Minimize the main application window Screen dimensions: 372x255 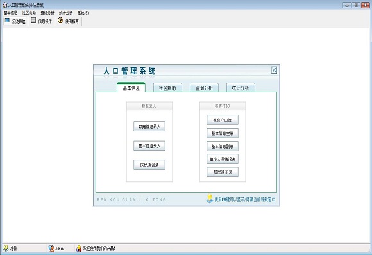[x=347, y=5]
